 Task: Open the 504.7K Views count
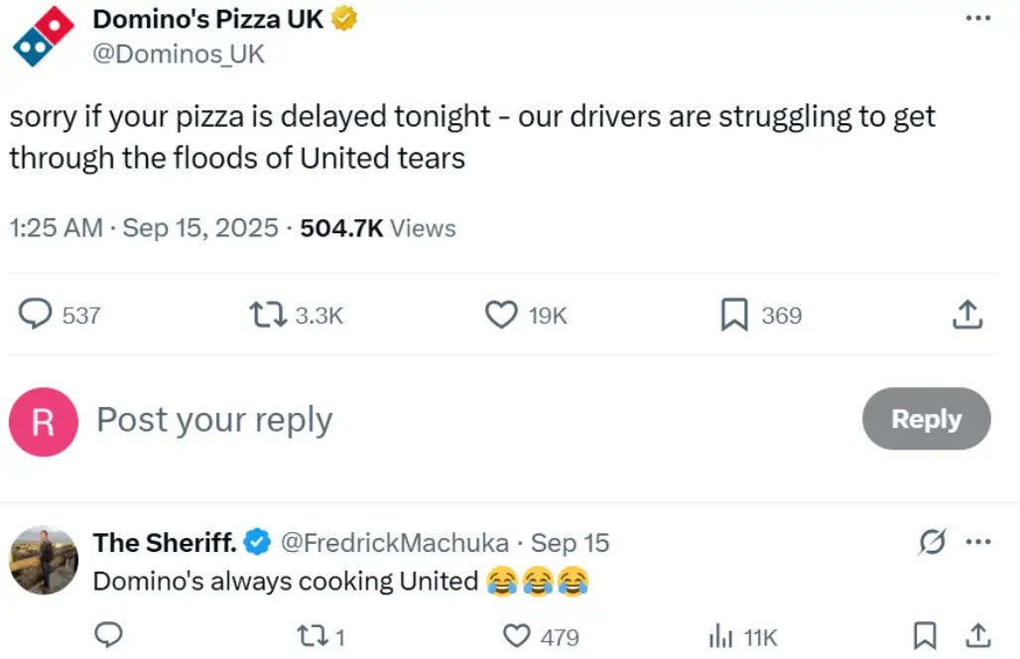pos(378,228)
